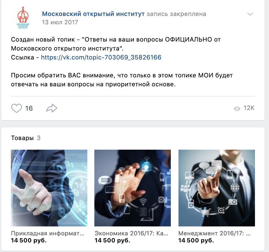Expand the post options chevron menu
Image resolution: width=269 pixels, height=252 pixels.
click(x=250, y=14)
